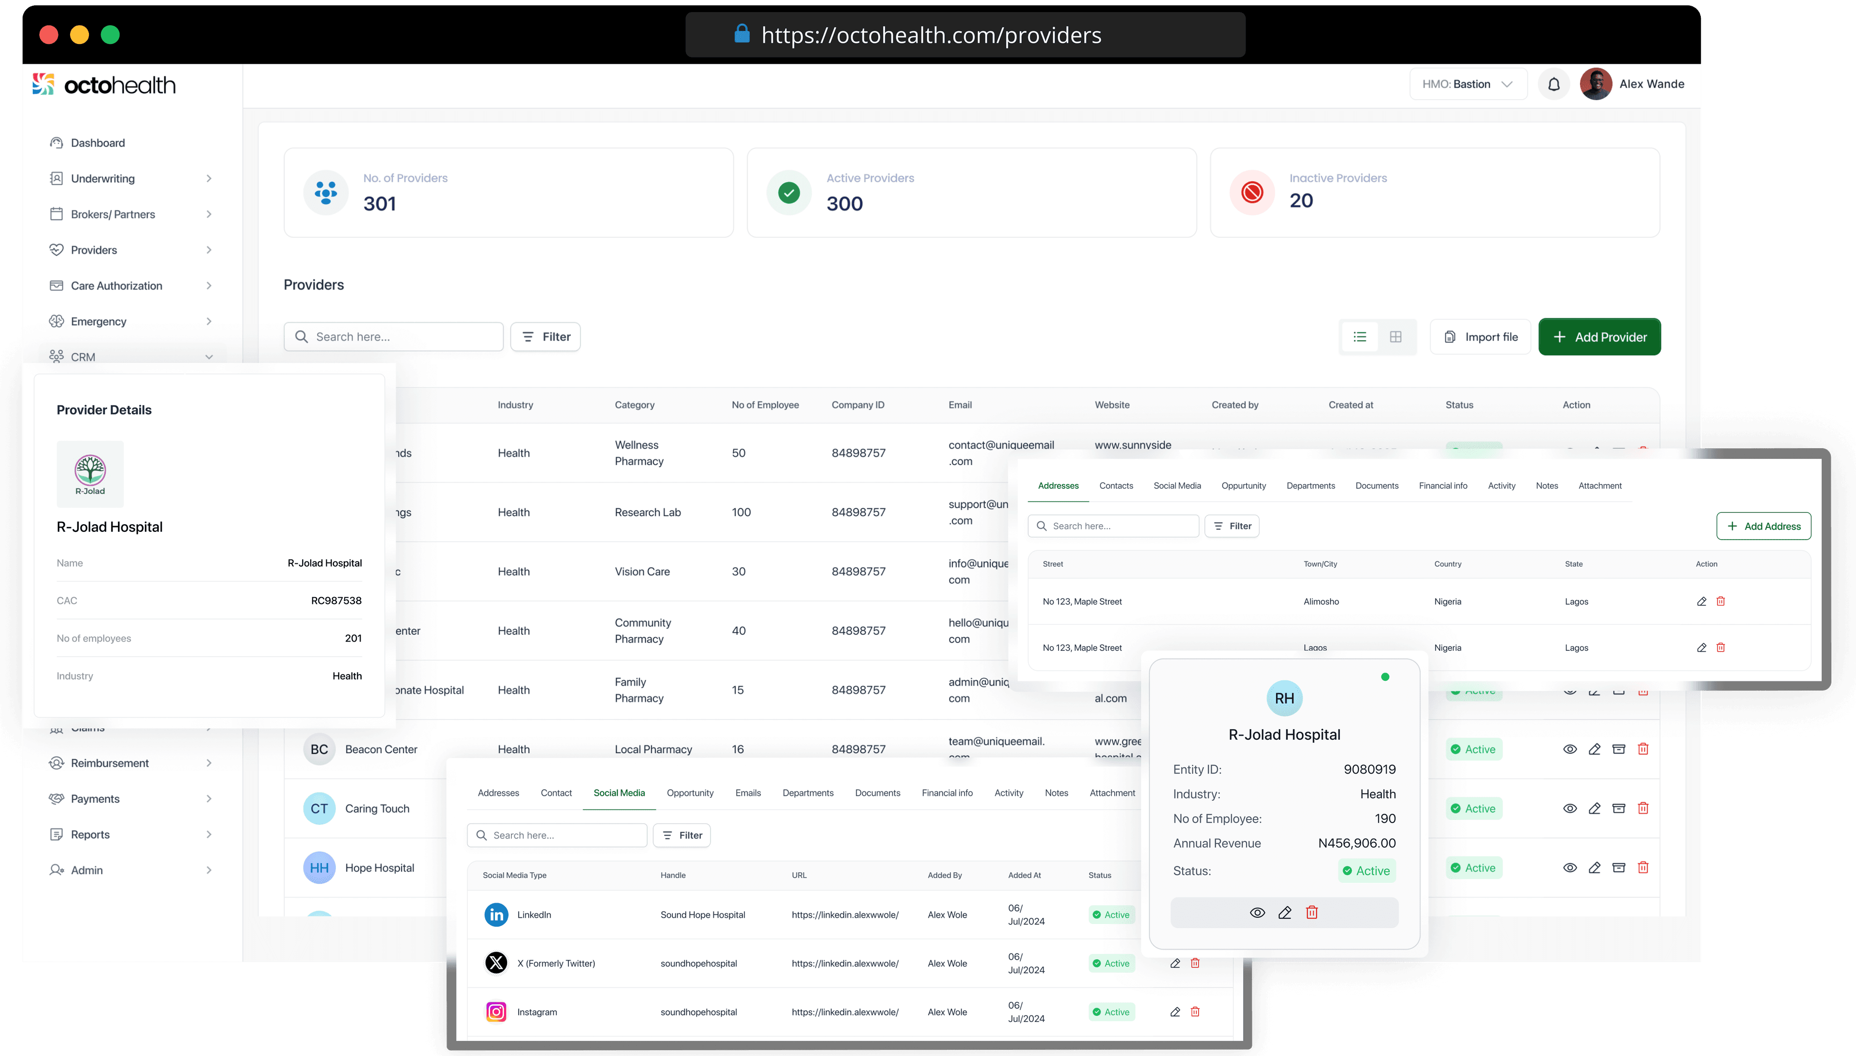
Task: Edit the Caring Touch provider row
Action: point(1594,808)
